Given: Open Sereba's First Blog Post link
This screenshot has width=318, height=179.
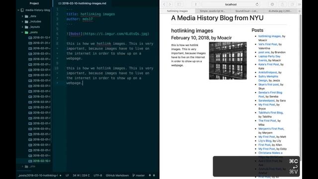Looking at the screenshot, I should click(x=270, y=94).
